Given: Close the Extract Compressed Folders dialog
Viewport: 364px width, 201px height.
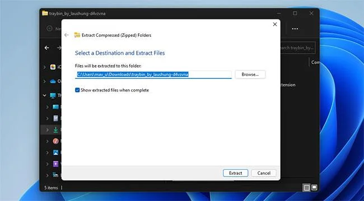Looking at the screenshot, I should click(x=275, y=25).
